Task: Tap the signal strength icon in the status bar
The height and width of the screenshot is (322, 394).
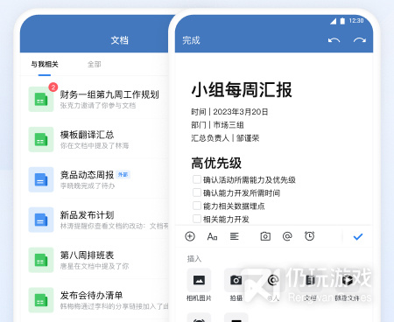Action: (334, 21)
